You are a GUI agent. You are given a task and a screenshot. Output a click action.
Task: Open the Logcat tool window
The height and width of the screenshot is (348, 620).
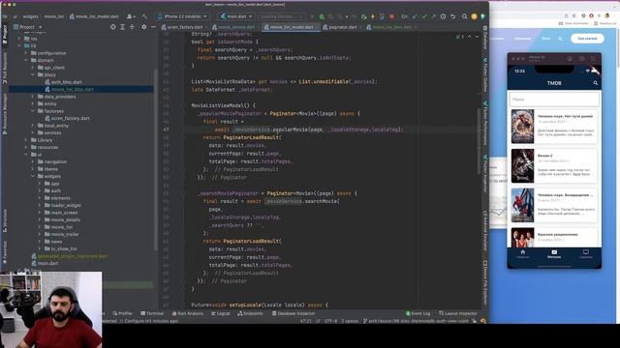click(x=221, y=313)
